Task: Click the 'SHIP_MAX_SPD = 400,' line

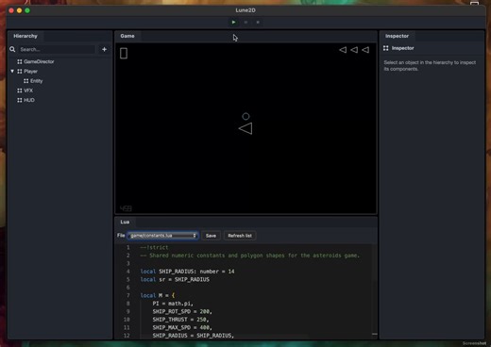Action: [x=182, y=328]
